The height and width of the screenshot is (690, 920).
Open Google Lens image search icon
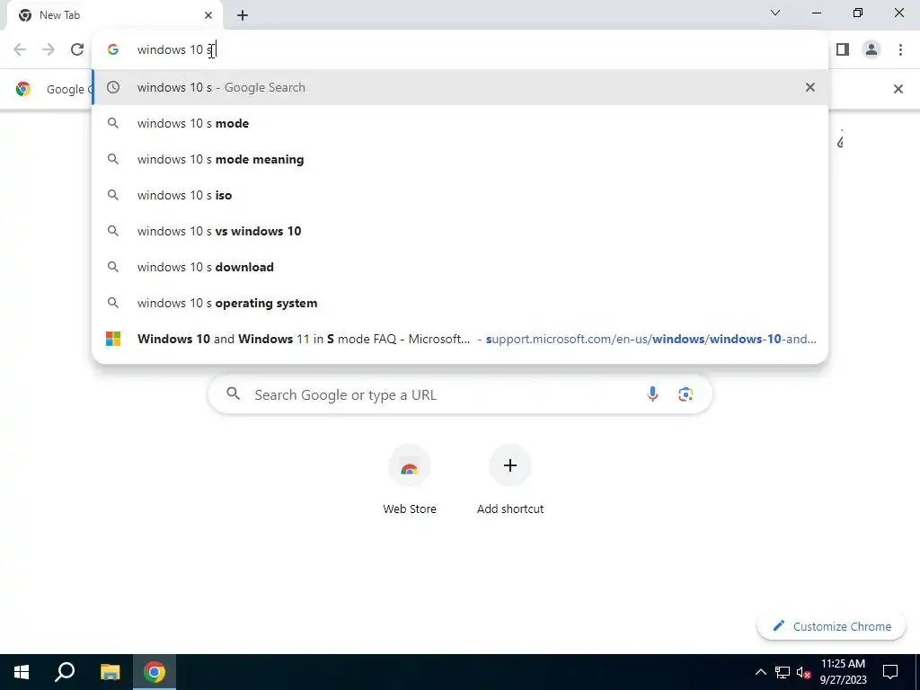tap(685, 394)
